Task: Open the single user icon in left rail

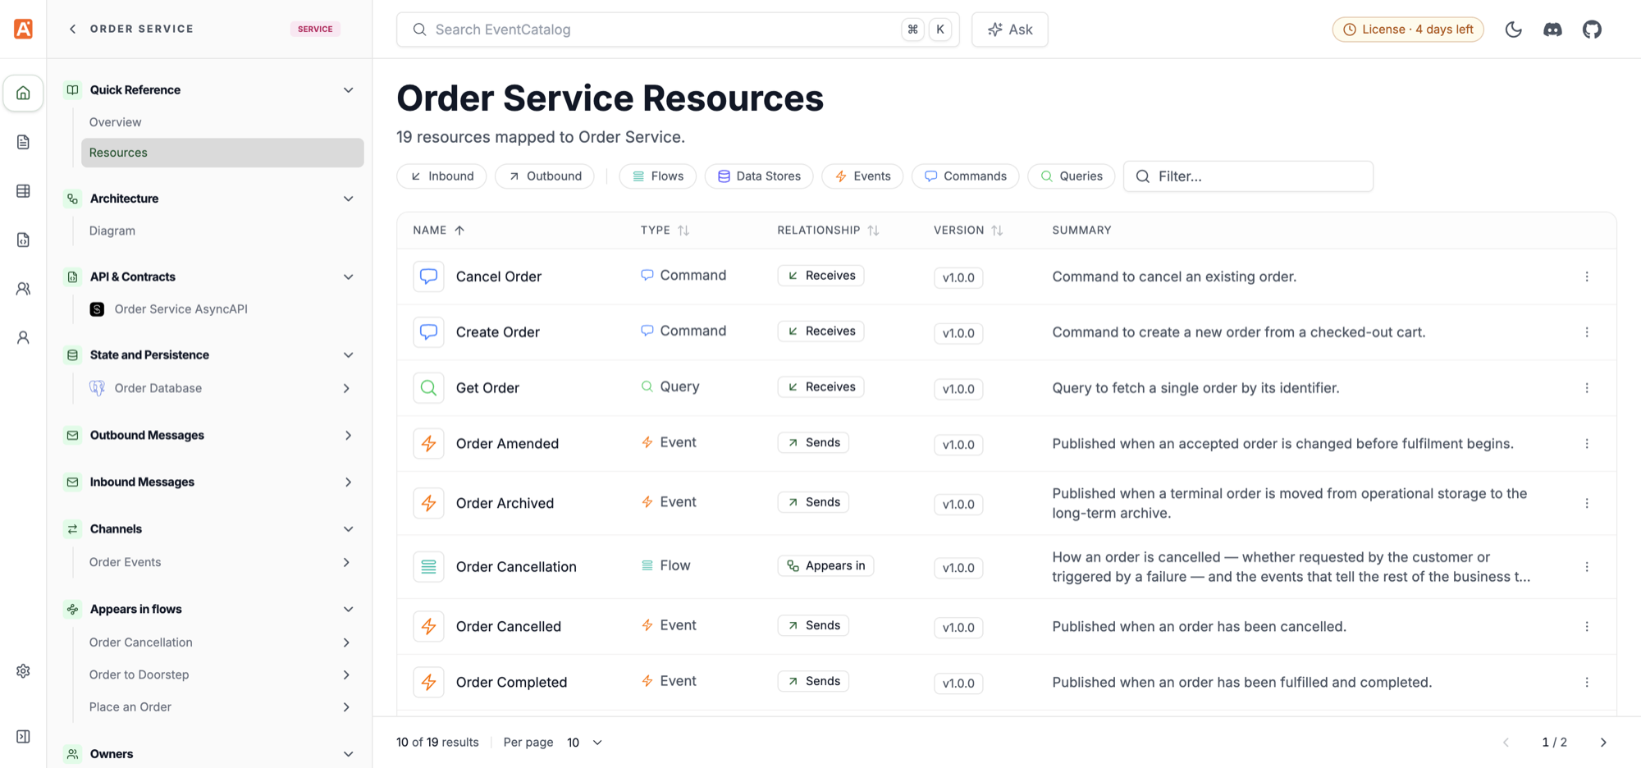Action: coord(23,337)
